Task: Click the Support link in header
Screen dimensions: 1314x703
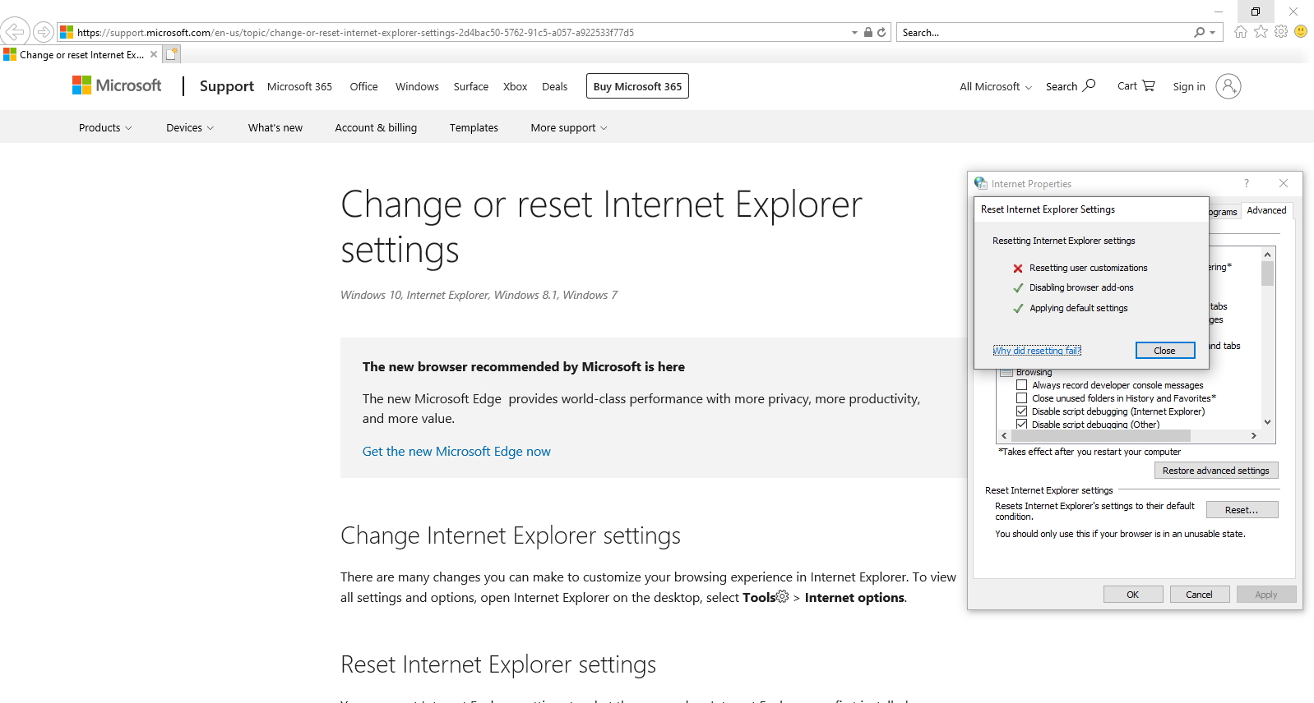Action: (227, 86)
